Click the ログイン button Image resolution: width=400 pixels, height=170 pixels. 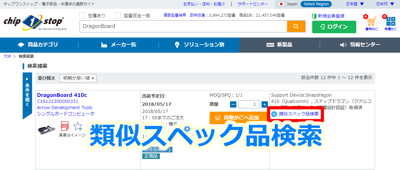[x=334, y=27]
